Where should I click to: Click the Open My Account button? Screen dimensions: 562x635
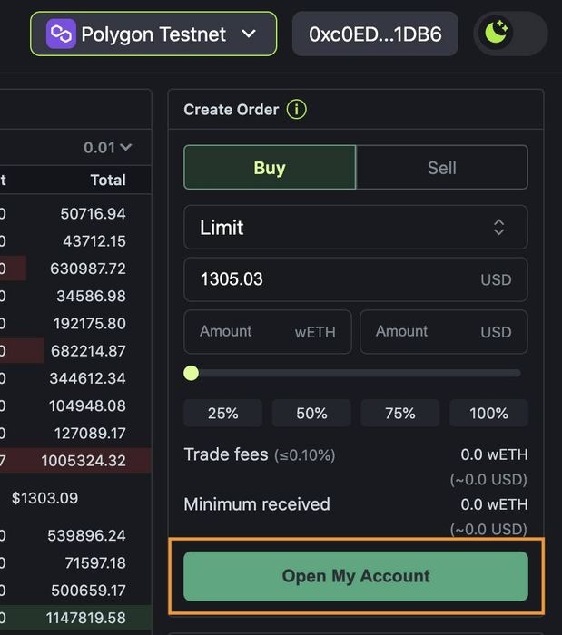[356, 576]
